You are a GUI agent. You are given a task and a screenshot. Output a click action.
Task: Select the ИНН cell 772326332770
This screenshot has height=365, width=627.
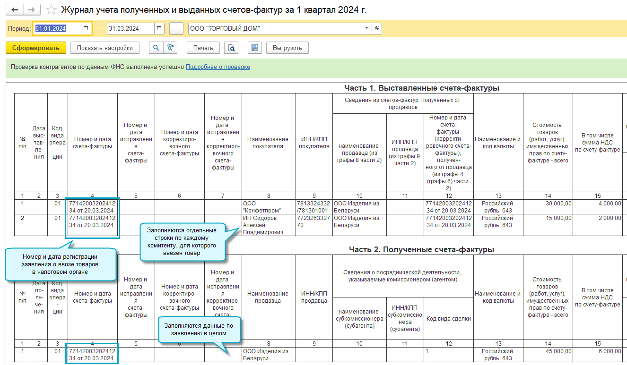coord(314,225)
